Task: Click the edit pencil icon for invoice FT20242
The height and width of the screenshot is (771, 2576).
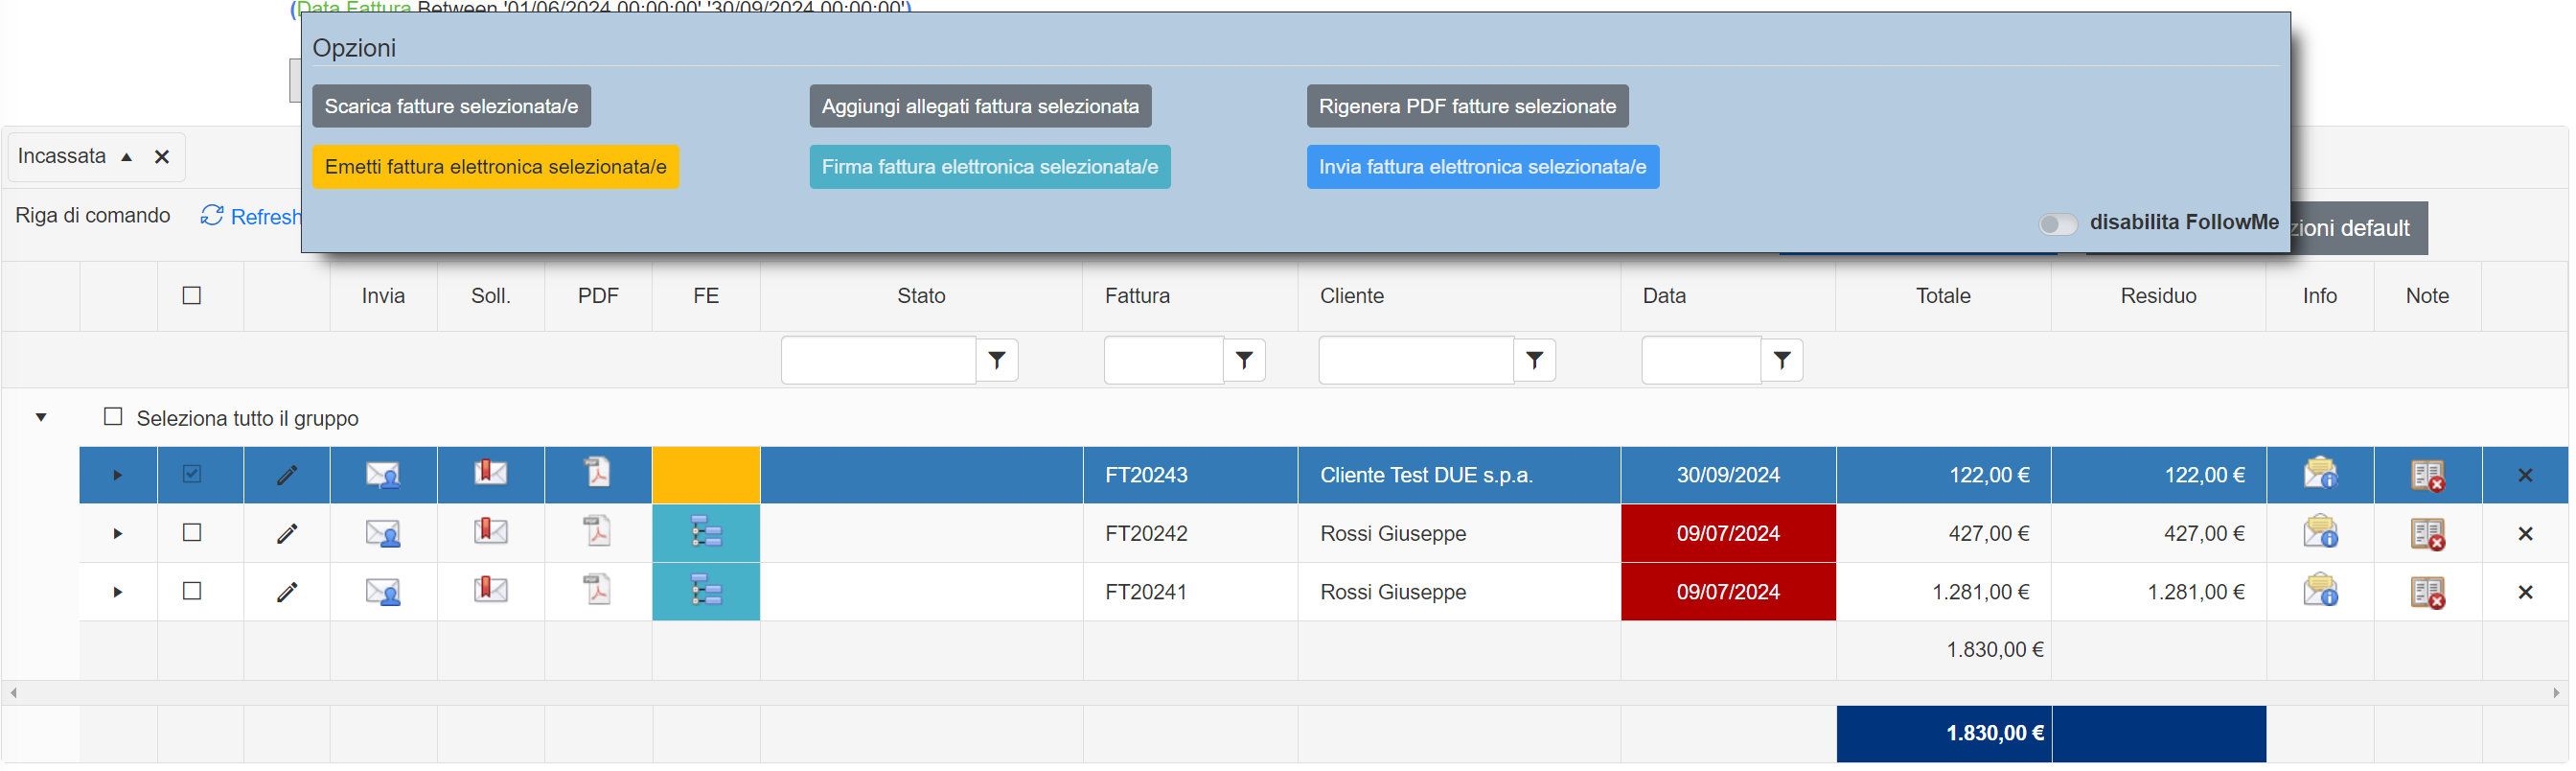Action: pos(287,535)
